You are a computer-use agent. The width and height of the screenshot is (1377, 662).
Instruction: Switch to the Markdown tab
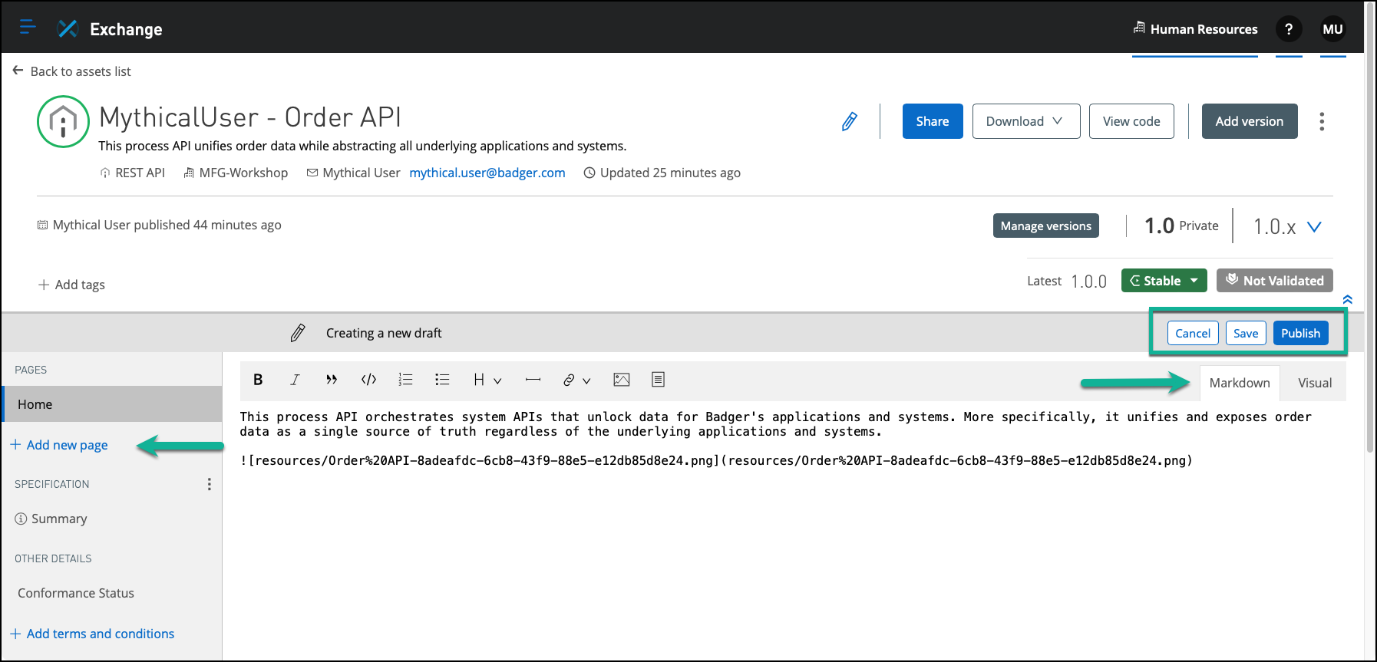[1240, 383]
